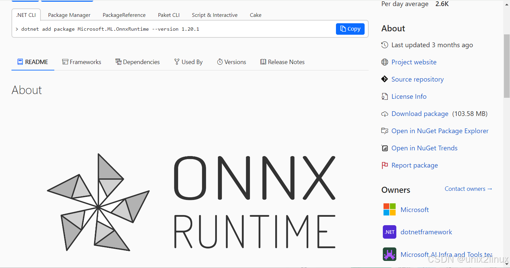The image size is (510, 268).
Task: Show the Dependencies tab
Action: click(x=138, y=62)
